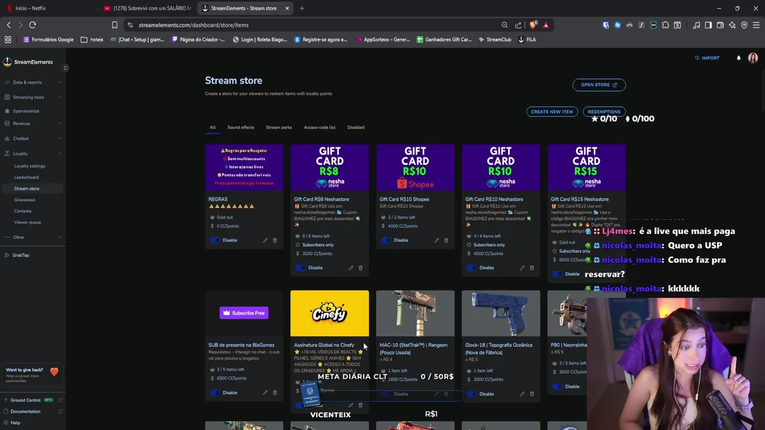Open REDEMPTIONS button
765x430 pixels.
click(604, 112)
